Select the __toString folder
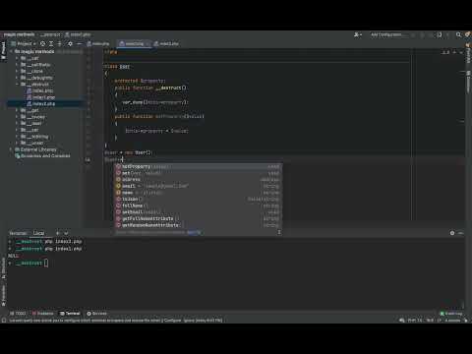 point(34,137)
